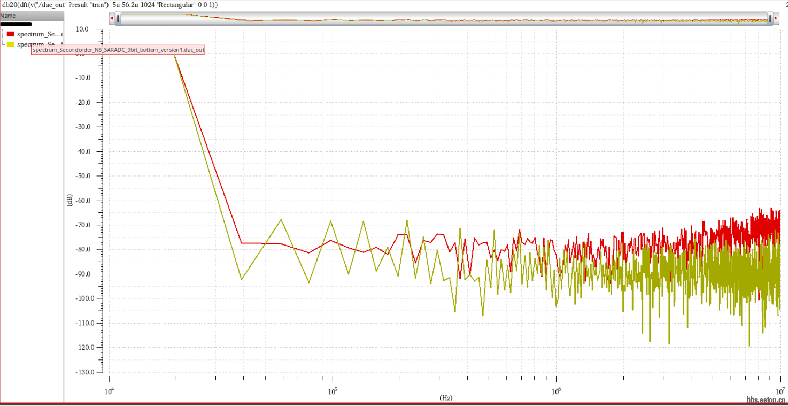This screenshot has width=788, height=406.
Task: Select the (dB) Y-axis label
Action: pos(69,200)
